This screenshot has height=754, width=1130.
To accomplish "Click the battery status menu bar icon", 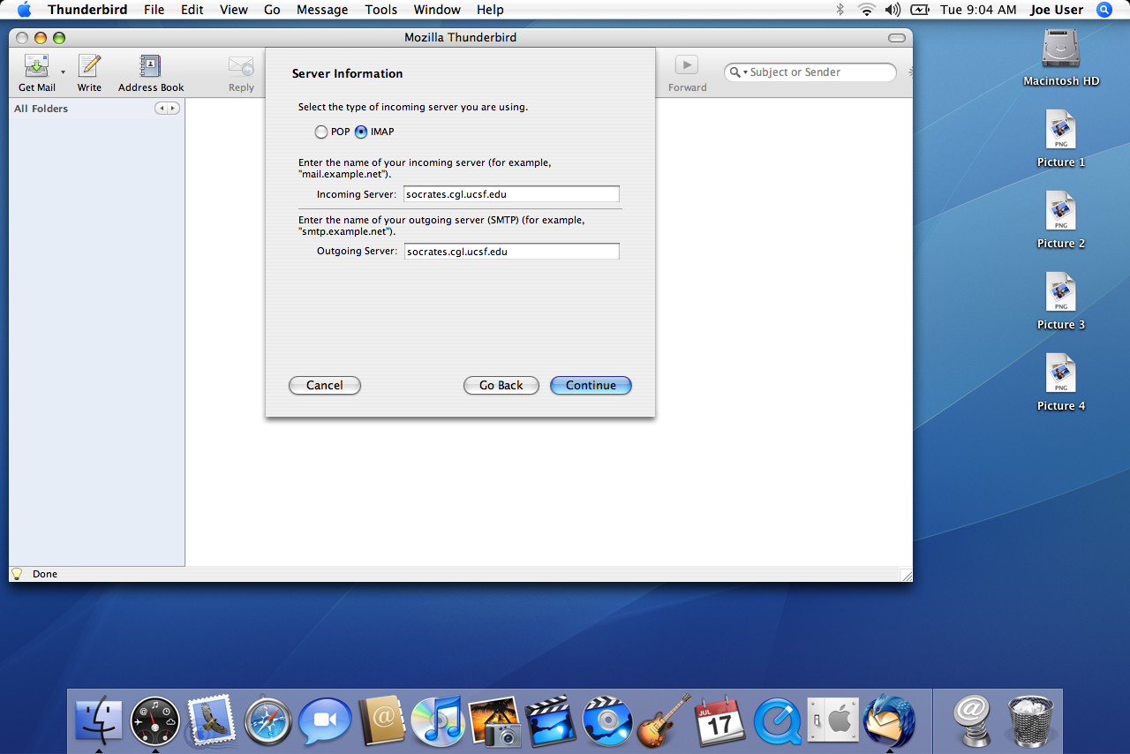I will pyautogui.click(x=920, y=10).
